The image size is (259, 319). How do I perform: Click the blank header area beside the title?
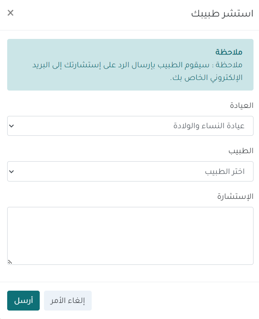click(x=106, y=13)
